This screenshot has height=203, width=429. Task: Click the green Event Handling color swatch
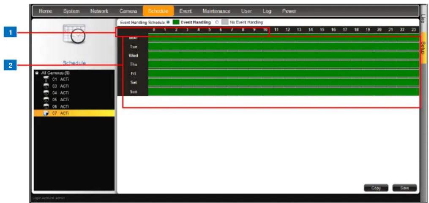click(175, 22)
